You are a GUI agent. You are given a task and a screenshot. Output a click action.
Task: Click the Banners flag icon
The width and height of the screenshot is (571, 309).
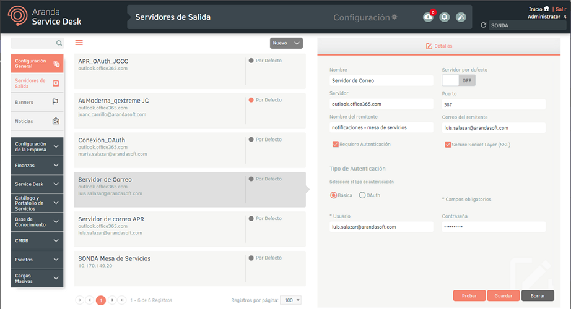coord(55,102)
